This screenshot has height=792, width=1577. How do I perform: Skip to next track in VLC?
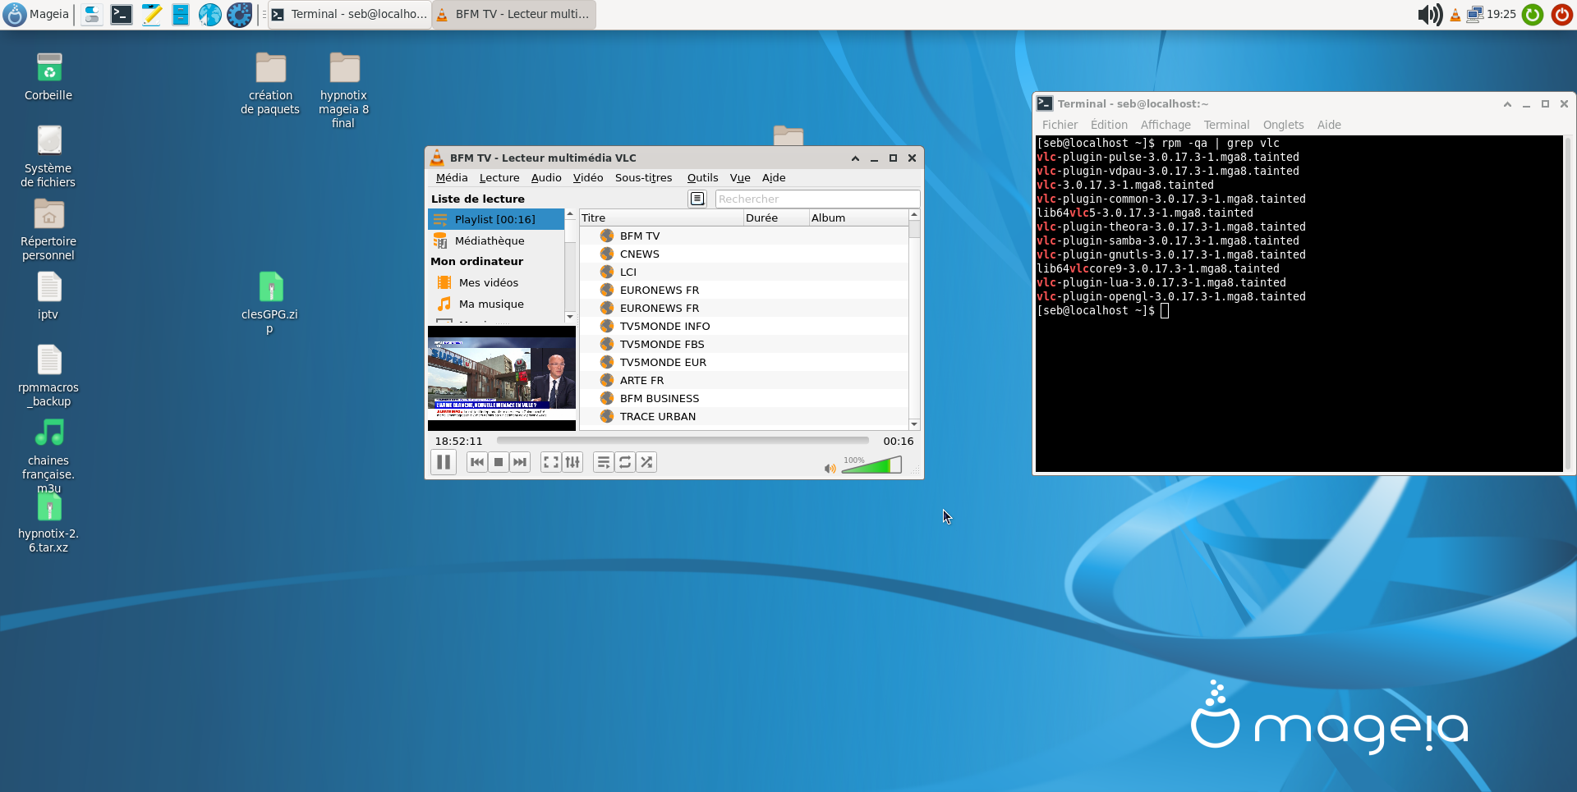(x=519, y=462)
